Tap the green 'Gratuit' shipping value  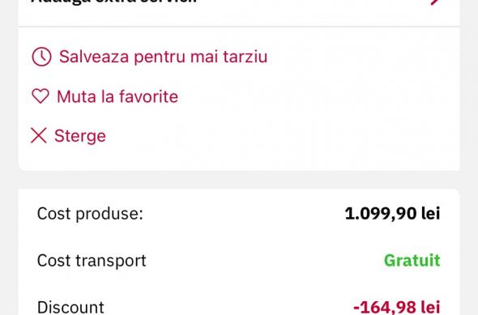coord(412,261)
